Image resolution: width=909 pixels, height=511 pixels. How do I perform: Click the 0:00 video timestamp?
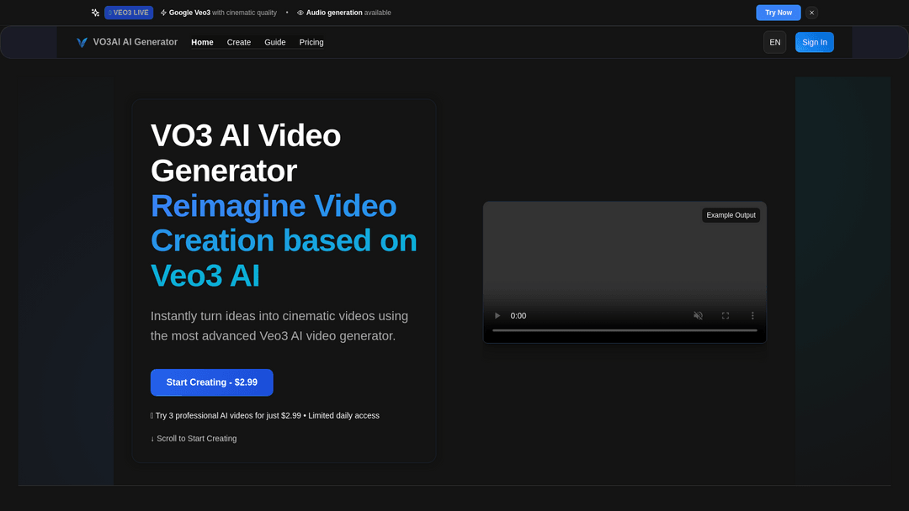click(x=518, y=316)
